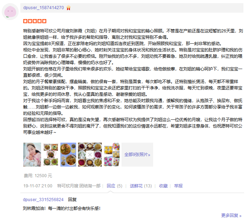249x224 pixels.
Task: Expand more replies with 更多回复
Action: (231, 216)
